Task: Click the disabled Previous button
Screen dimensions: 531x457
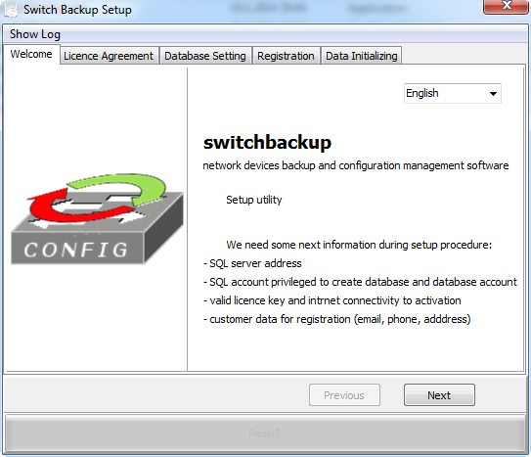Action: 344,395
